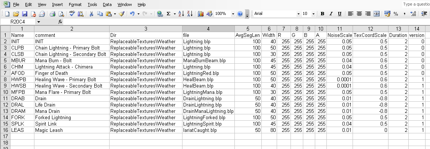Expand the Paste options arrow

(x=115, y=14)
